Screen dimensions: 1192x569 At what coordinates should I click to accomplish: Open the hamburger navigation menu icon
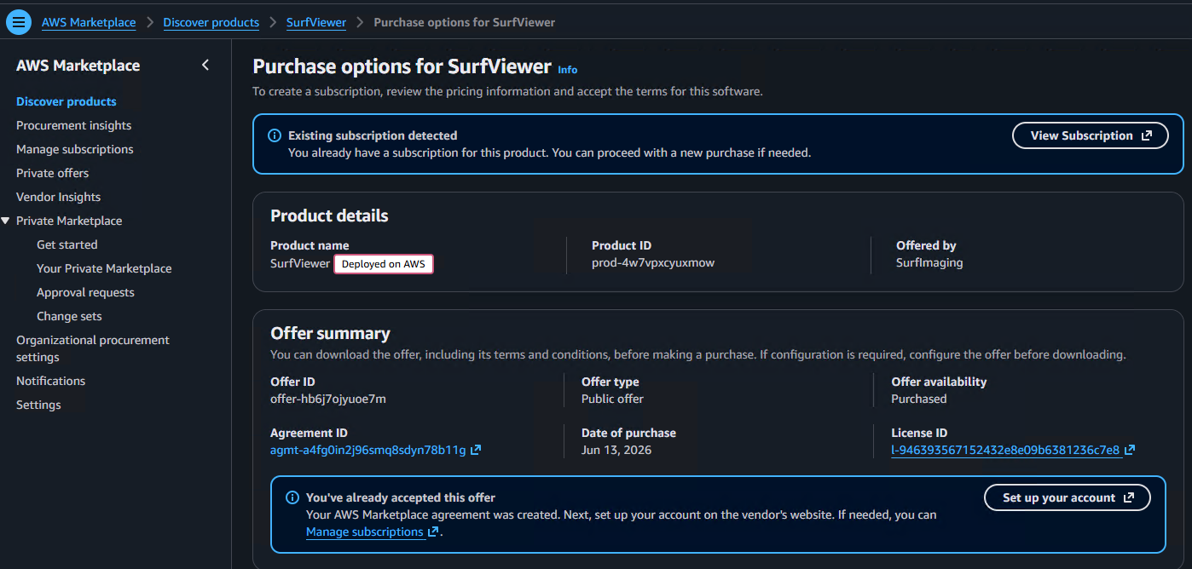18,23
